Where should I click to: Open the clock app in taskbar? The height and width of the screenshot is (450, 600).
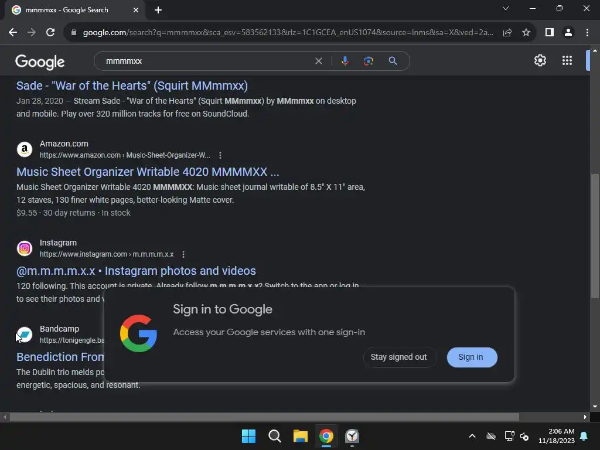(352, 436)
